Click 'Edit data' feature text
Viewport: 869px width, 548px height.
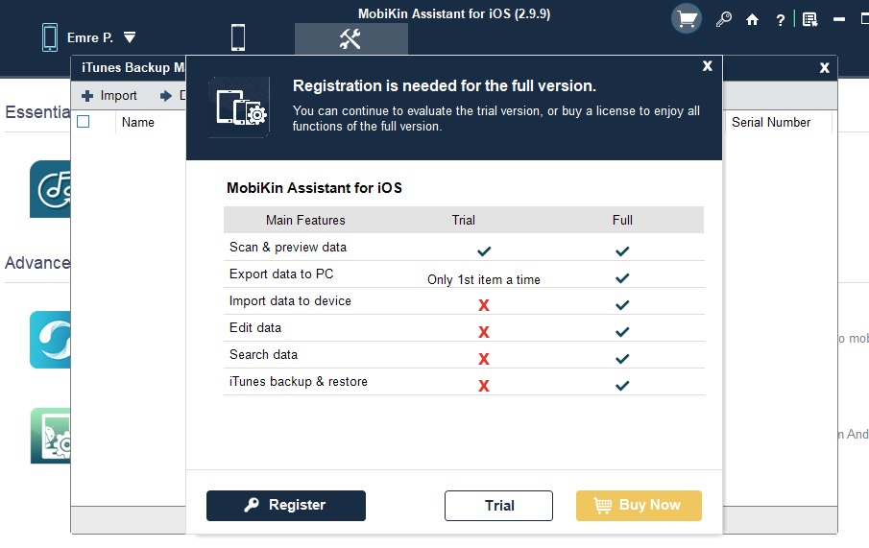click(254, 327)
